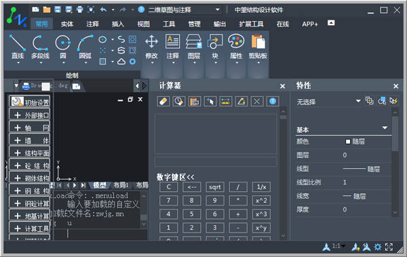Screen dimensions: 407x257
Task: Click the 线型比例 value 1
Action: click(345, 182)
